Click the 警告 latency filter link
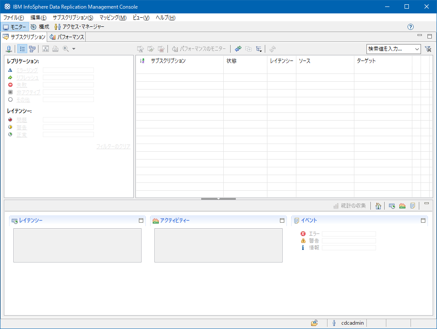 pos(22,127)
